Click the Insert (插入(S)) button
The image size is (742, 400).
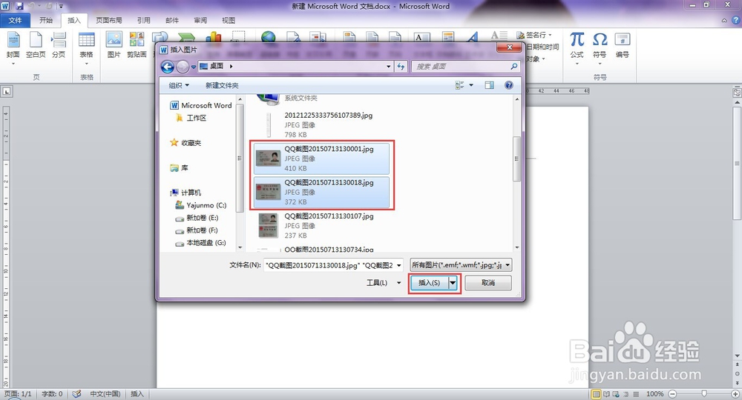pos(429,283)
